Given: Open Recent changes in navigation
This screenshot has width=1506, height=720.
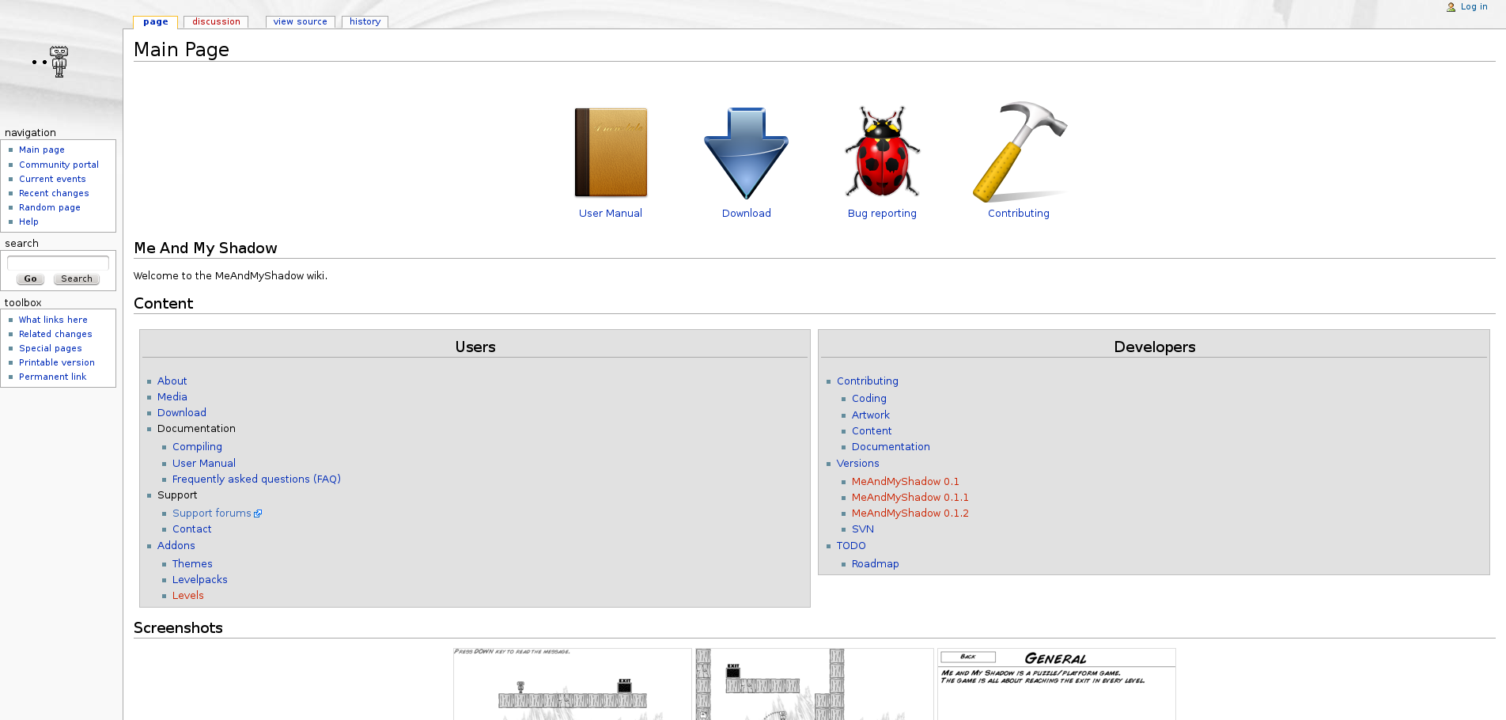Looking at the screenshot, I should tap(54, 193).
